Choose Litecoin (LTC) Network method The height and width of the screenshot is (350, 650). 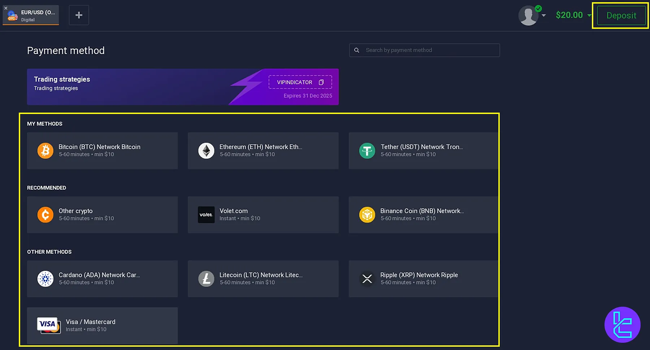[x=263, y=279]
